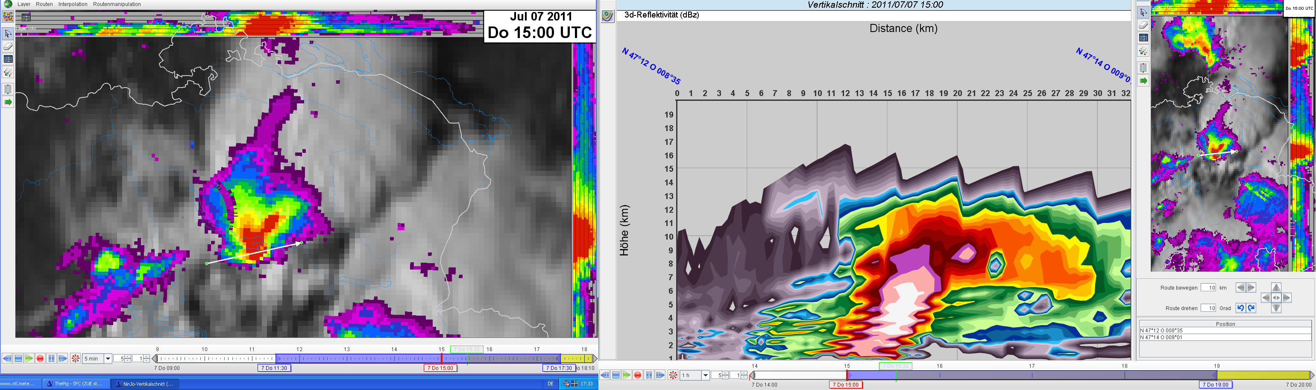
Task: Open the 5 min time step dropdown
Action: click(x=108, y=359)
